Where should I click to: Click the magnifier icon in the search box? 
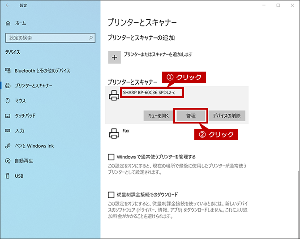pyautogui.click(x=91, y=38)
